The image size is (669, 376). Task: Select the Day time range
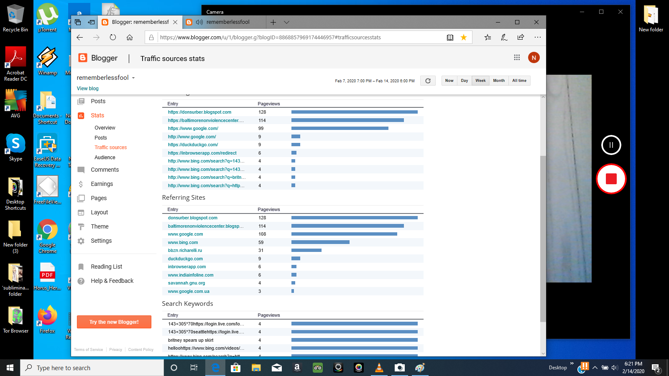464,81
